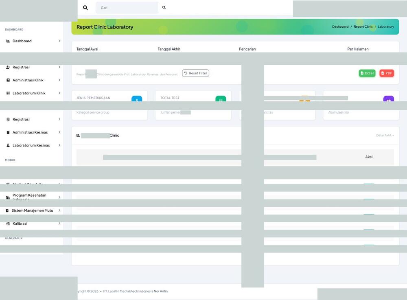Image resolution: width=407 pixels, height=300 pixels.
Task: Expand Laboratorium Klinik chevron
Action: point(59,93)
